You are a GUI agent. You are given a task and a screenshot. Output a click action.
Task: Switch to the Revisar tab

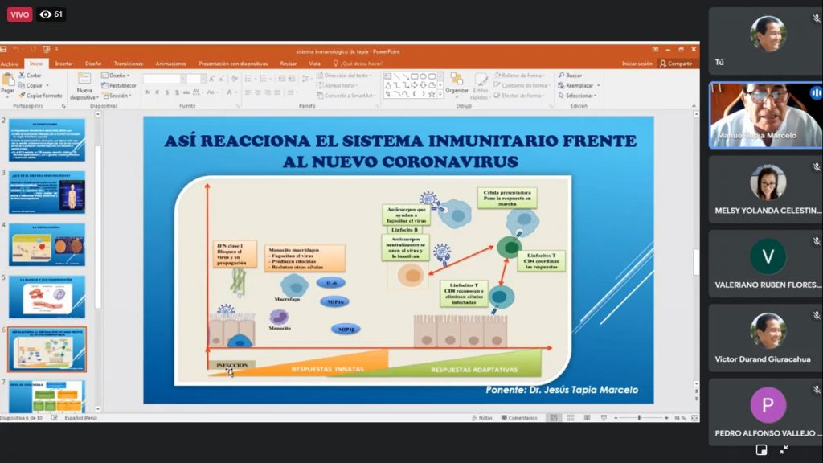pyautogui.click(x=289, y=64)
